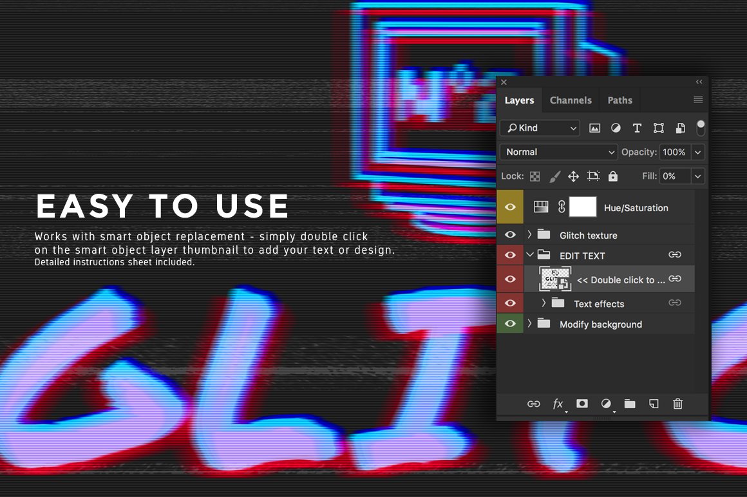Delete layer with the trash icon
Viewport: 747px width, 497px height.
(x=677, y=404)
